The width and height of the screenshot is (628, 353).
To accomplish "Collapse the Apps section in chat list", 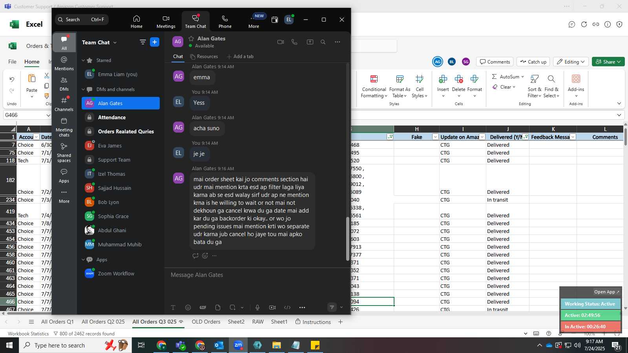I will pos(83,260).
